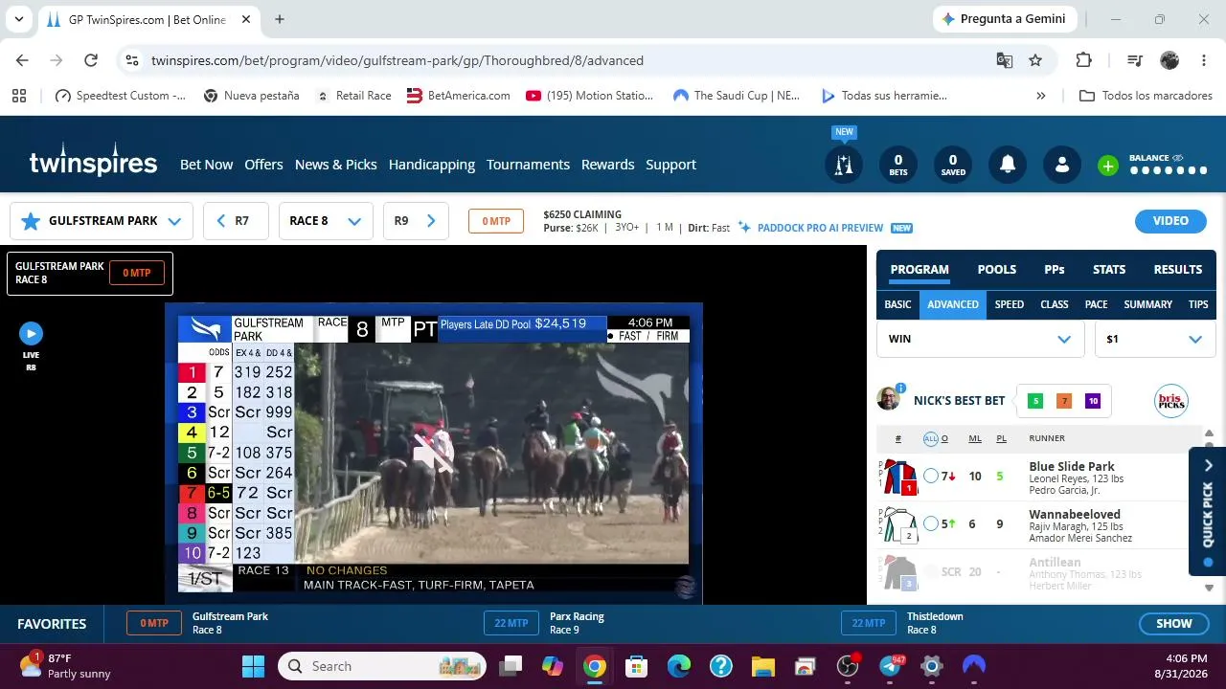This screenshot has width=1226, height=689.
Task: Open File Explorer from the taskbar
Action: click(x=763, y=666)
